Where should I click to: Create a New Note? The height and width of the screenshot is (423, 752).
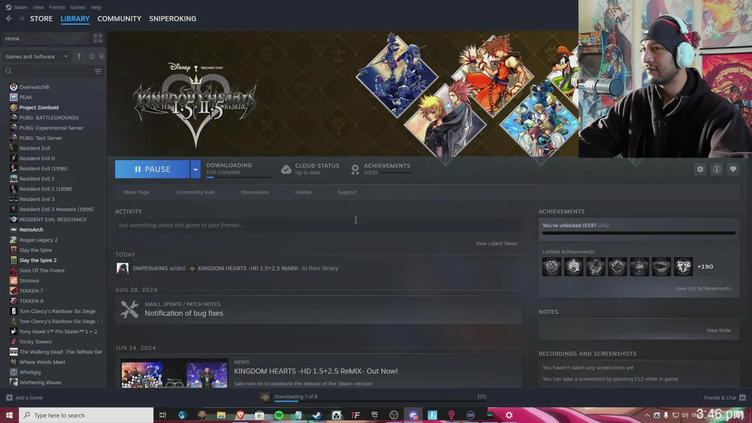pos(719,330)
